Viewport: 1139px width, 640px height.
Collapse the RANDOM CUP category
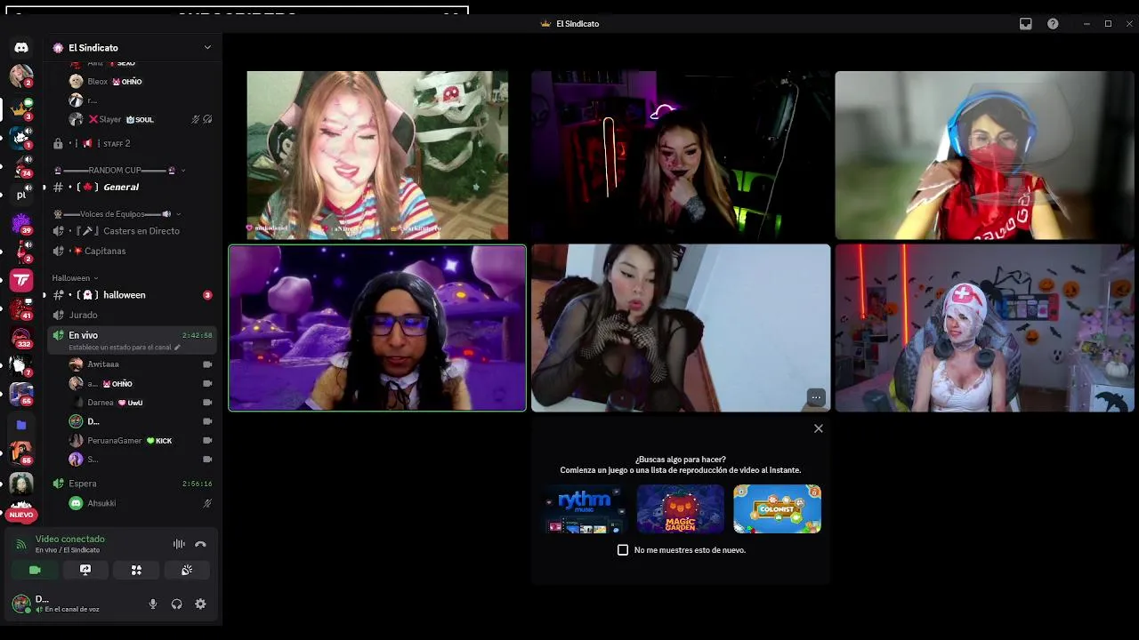[x=120, y=170]
